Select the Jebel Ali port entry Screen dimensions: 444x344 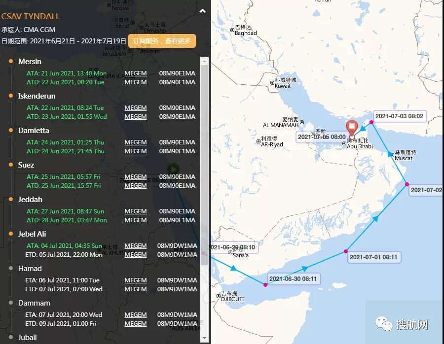[32, 234]
